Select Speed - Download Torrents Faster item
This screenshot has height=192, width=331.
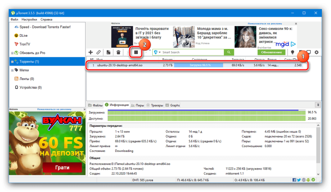(x=45, y=27)
